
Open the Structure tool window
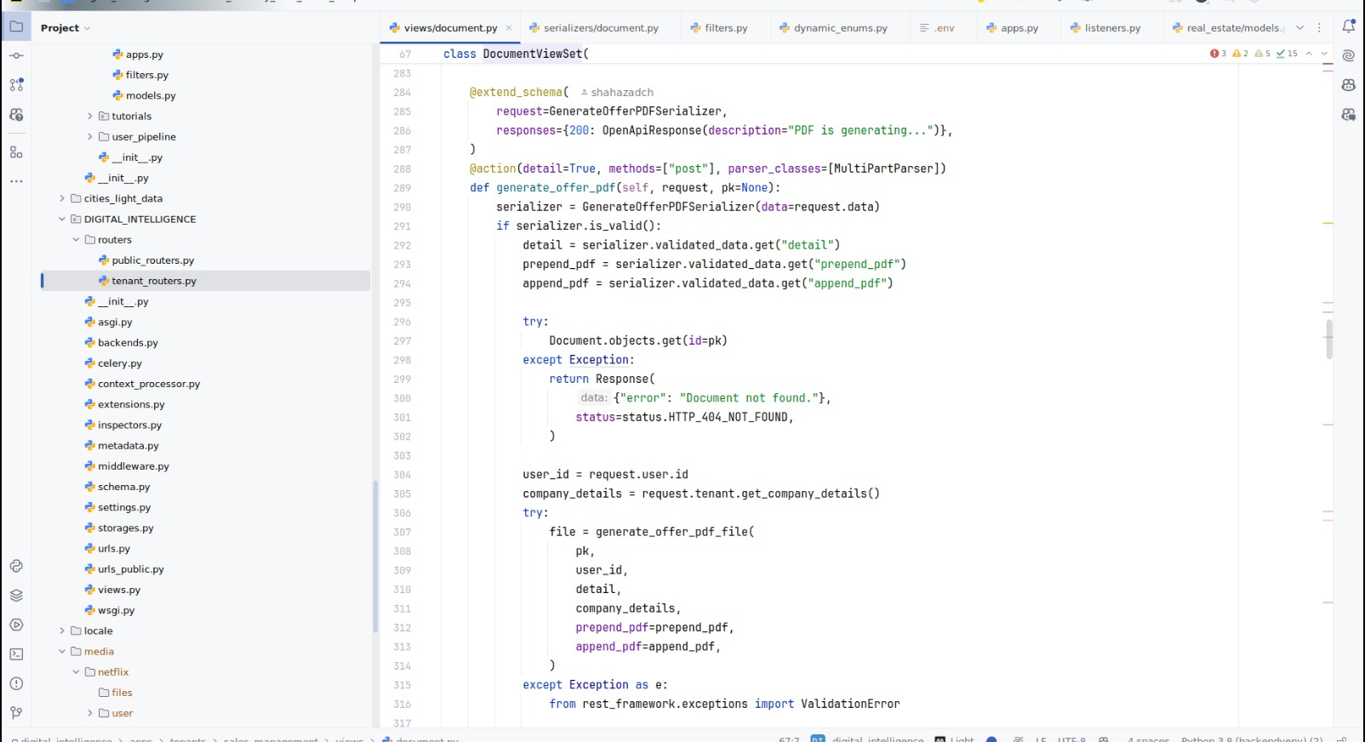16,152
